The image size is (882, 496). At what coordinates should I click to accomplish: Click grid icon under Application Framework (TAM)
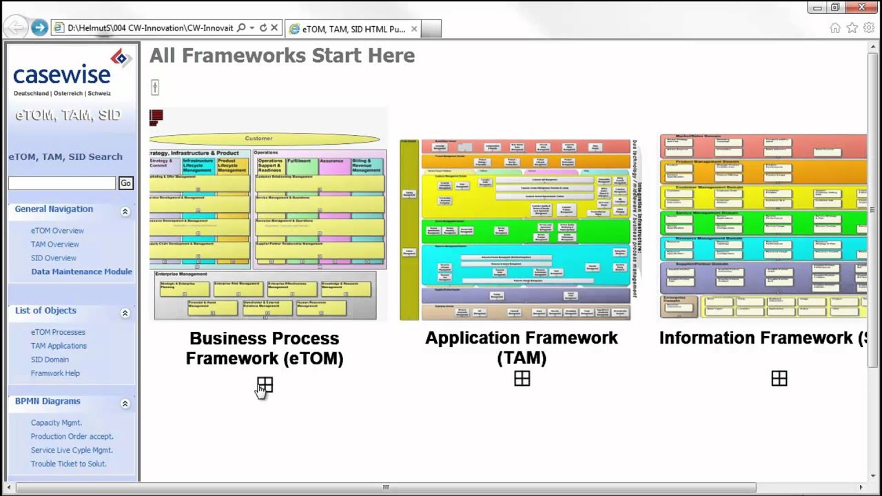point(522,378)
